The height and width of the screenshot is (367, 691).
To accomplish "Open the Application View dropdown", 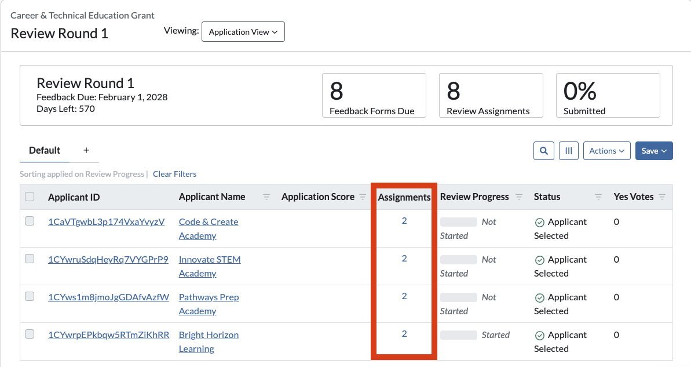I will tap(243, 32).
